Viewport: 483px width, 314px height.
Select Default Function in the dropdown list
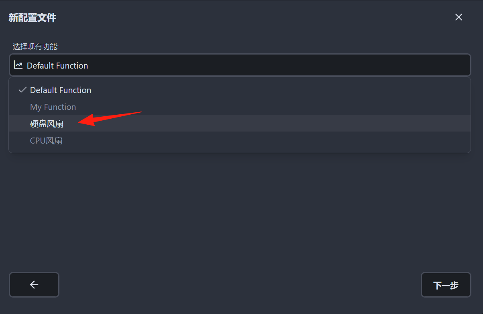pyautogui.click(x=240, y=90)
